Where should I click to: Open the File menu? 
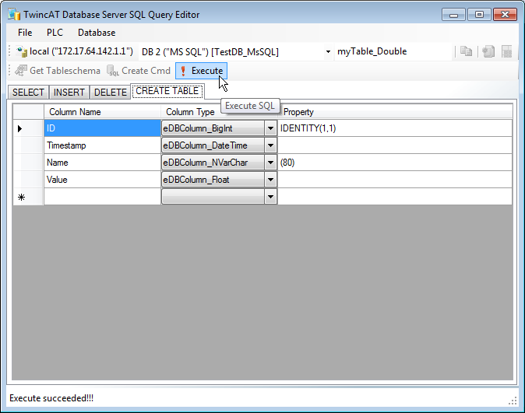pos(25,33)
